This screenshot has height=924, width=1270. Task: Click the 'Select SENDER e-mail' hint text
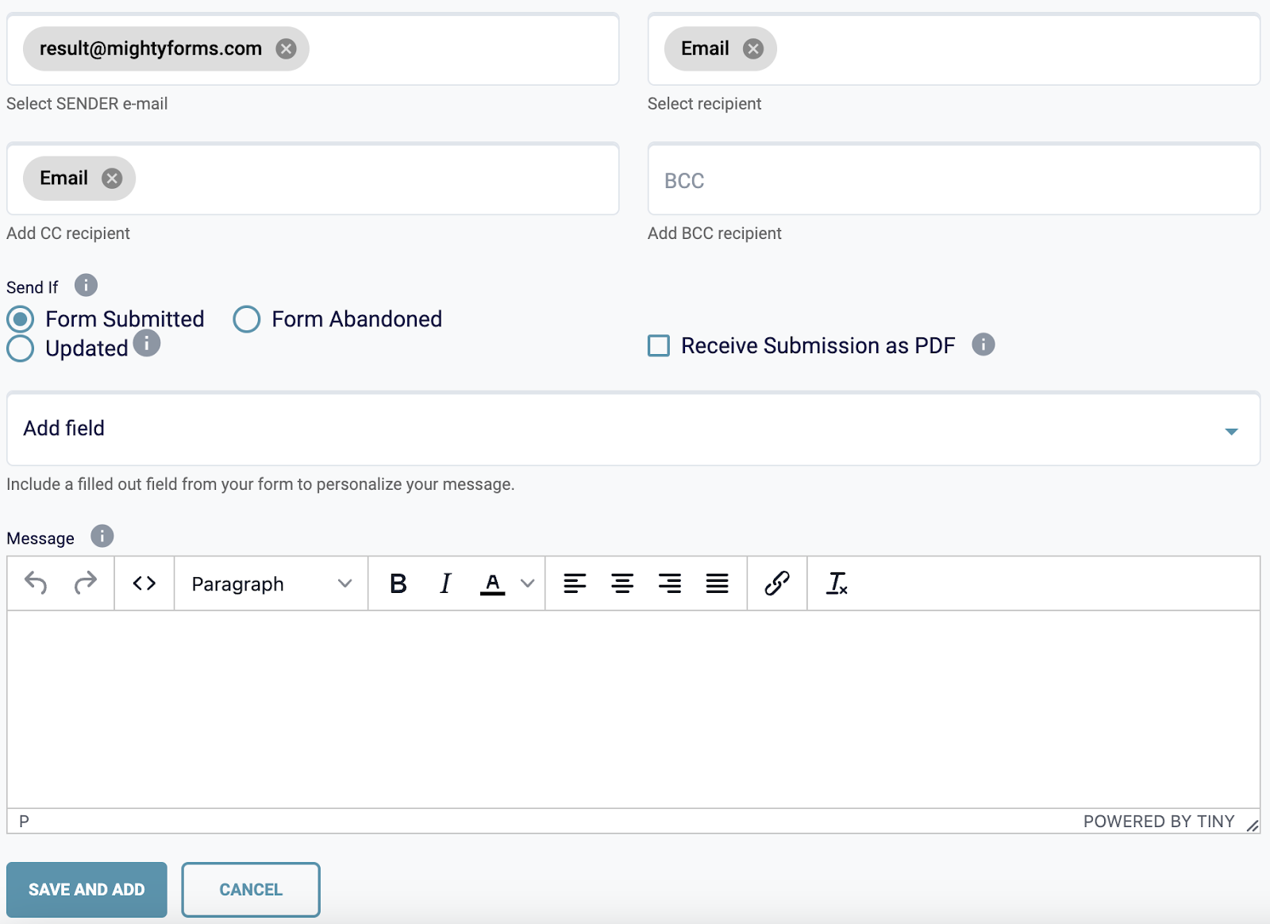(87, 104)
